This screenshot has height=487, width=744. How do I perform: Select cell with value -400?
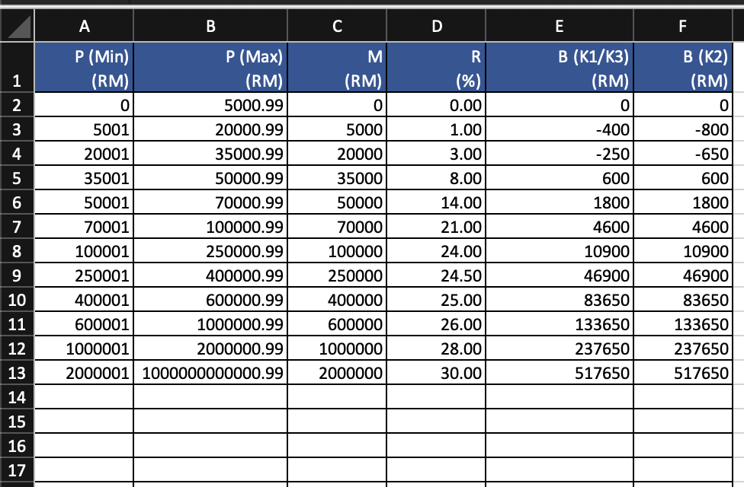560,129
